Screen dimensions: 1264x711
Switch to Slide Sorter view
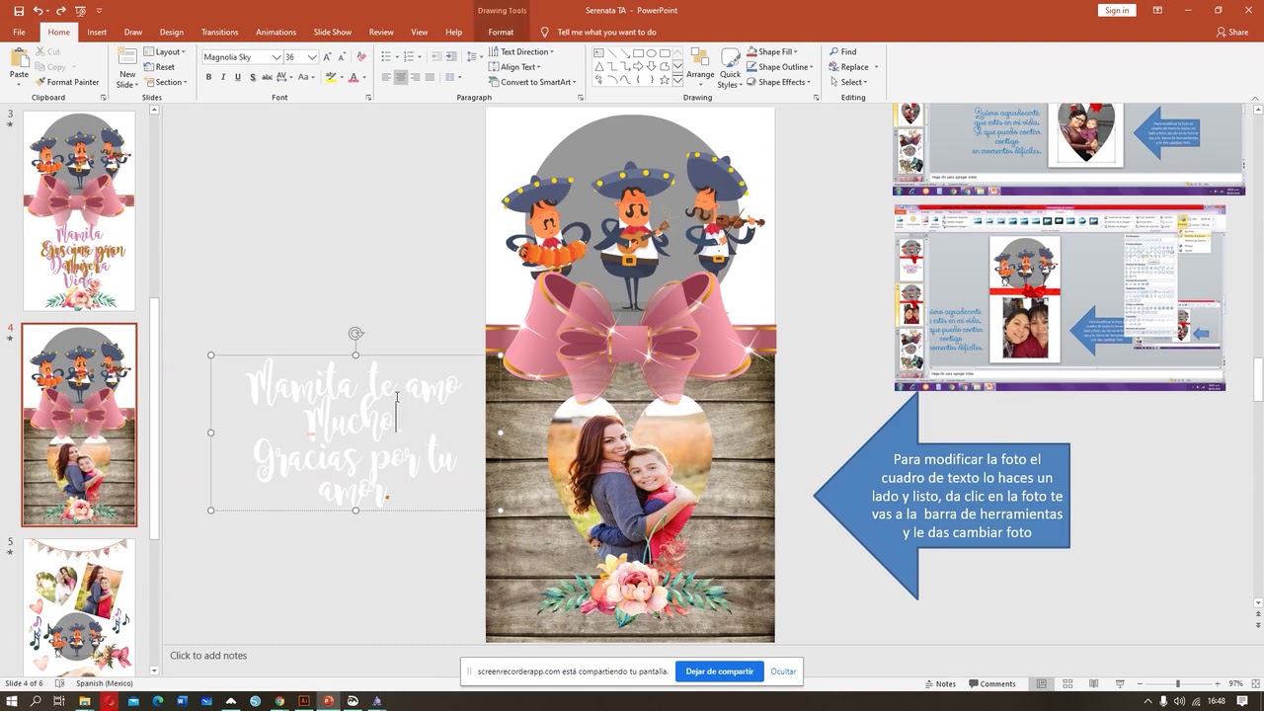point(1067,683)
